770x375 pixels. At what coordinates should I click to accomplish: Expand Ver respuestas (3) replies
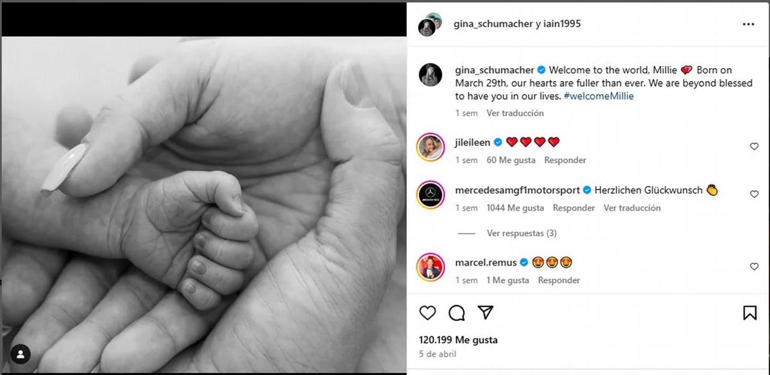click(521, 233)
